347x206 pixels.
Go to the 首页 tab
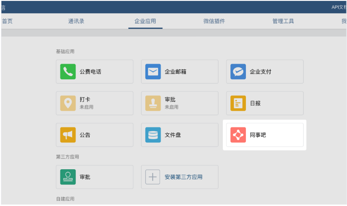(x=7, y=21)
